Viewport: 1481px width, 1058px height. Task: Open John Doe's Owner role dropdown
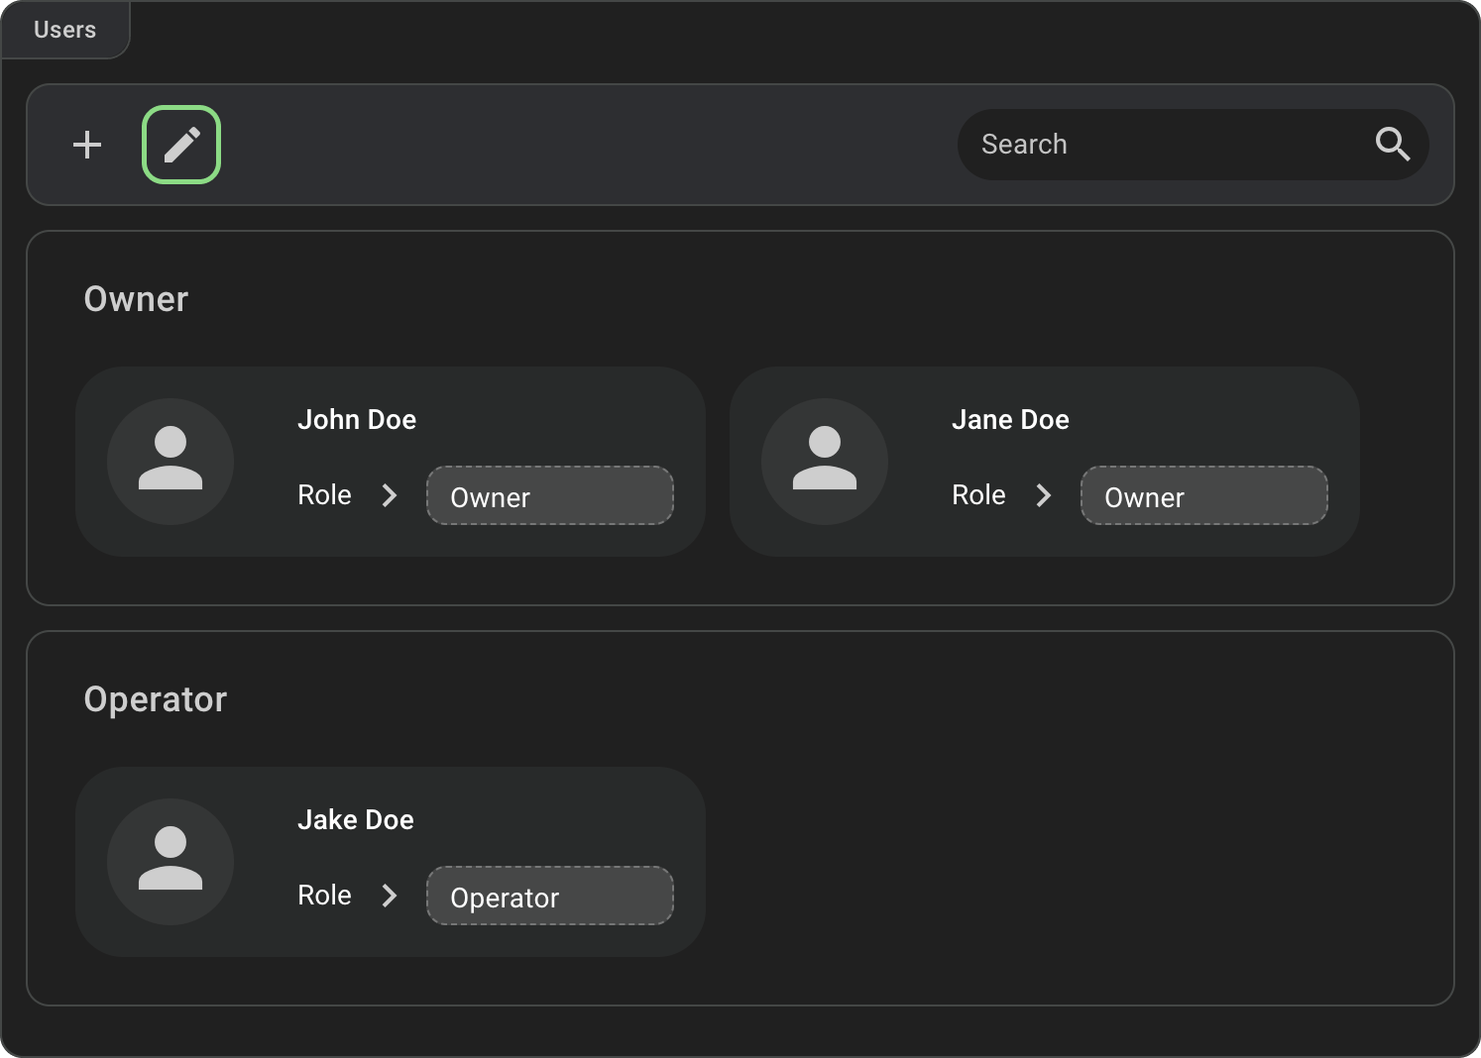tap(550, 496)
